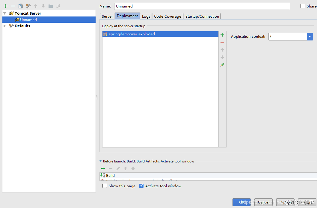Click the Tomcat Server cat icon
Image resolution: width=317 pixels, height=208 pixels.
[11, 13]
